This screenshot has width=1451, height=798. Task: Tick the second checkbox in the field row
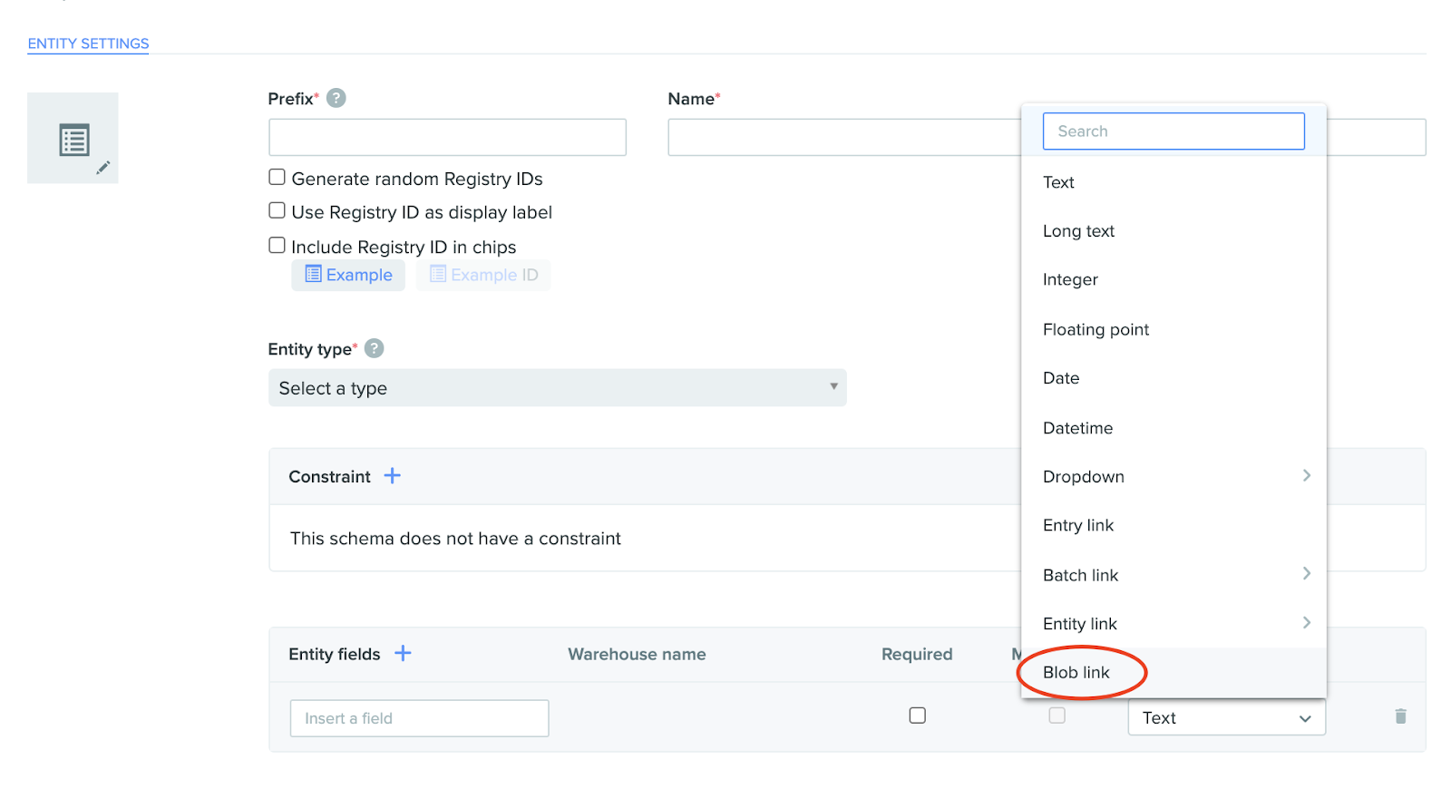coord(1057,715)
